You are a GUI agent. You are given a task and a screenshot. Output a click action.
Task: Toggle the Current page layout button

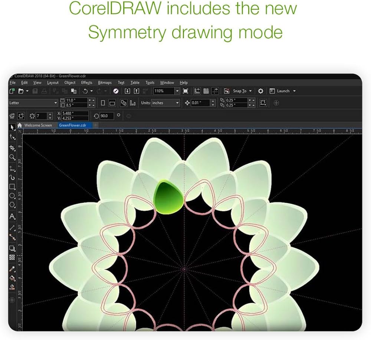point(133,103)
